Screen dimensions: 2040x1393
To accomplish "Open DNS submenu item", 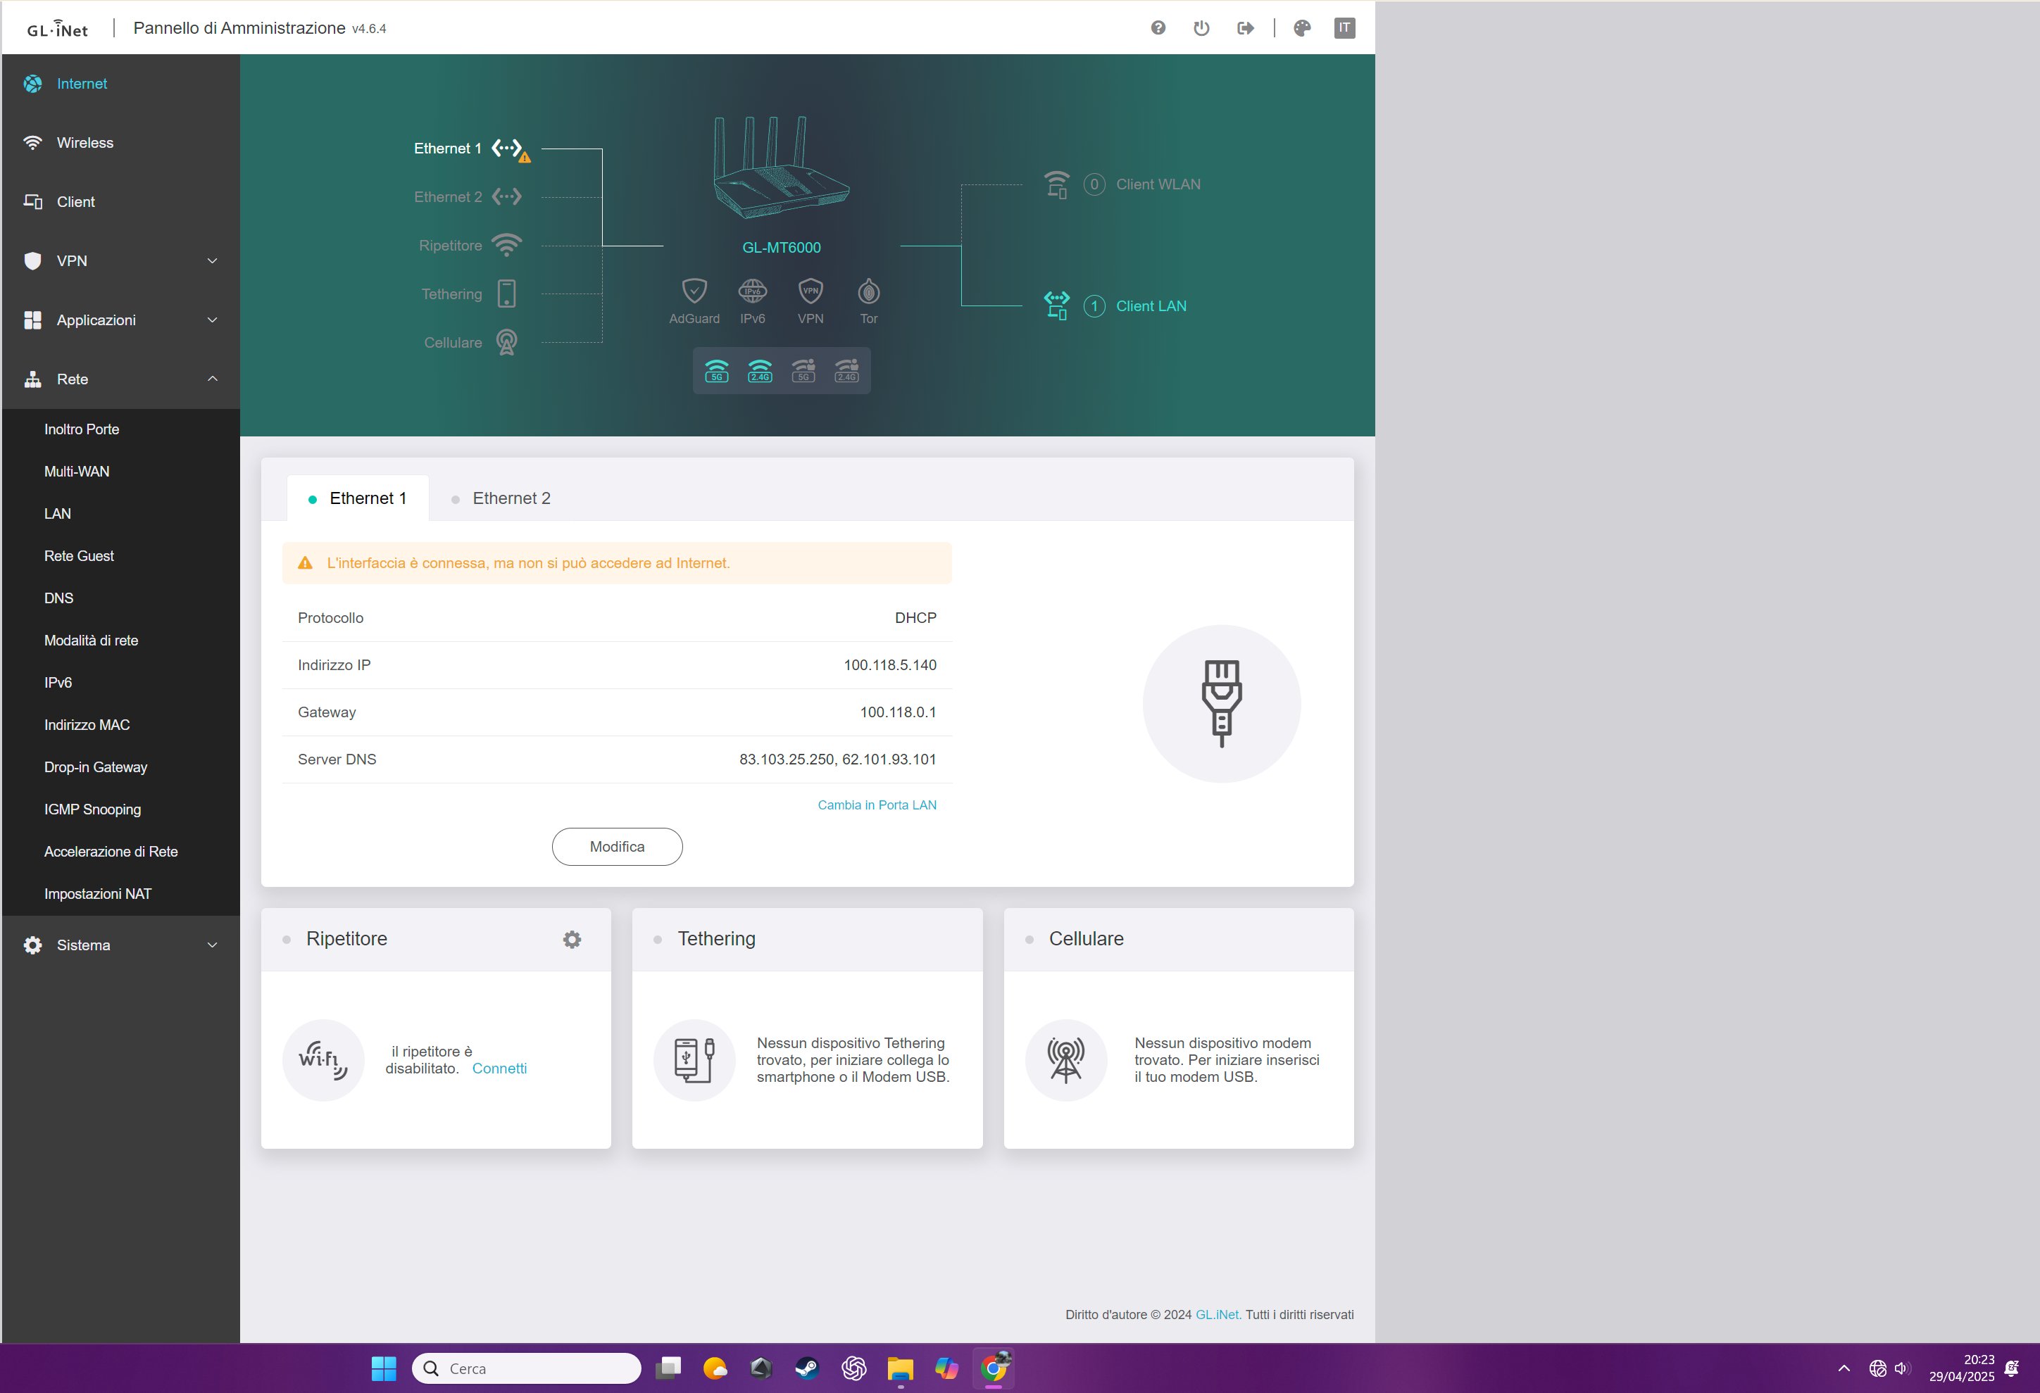I will (x=120, y=598).
